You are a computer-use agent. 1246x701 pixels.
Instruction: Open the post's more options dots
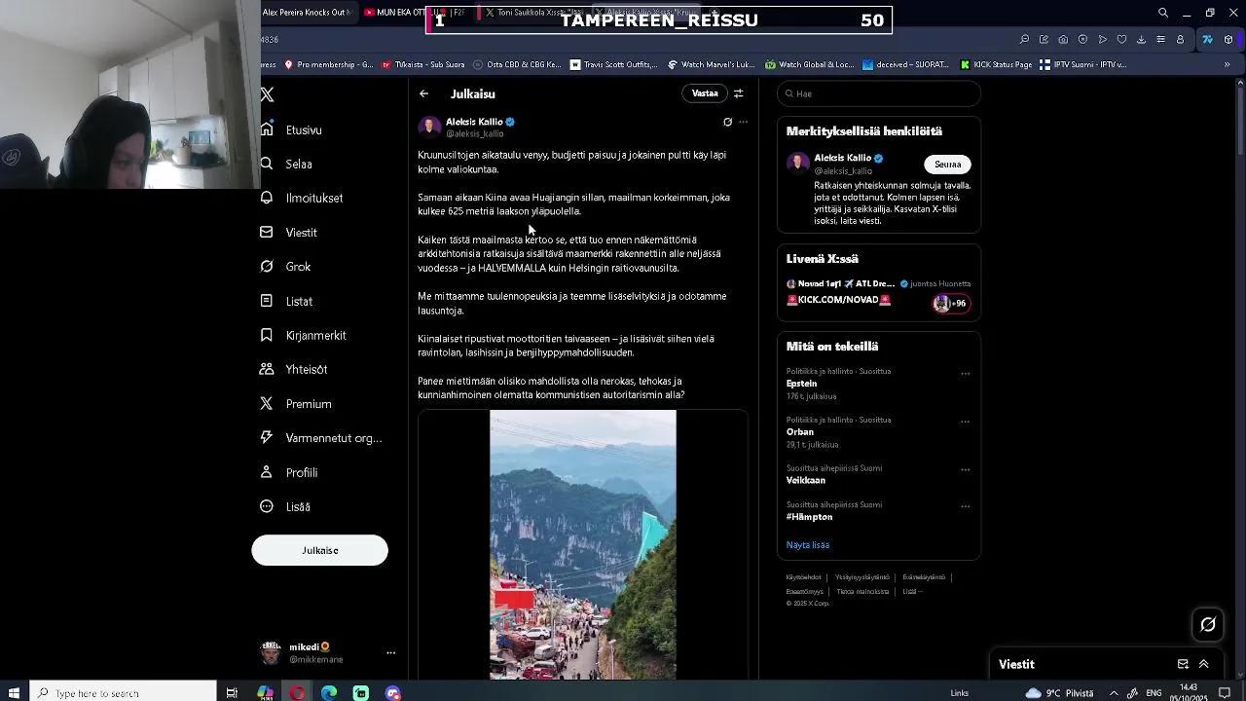click(x=744, y=122)
